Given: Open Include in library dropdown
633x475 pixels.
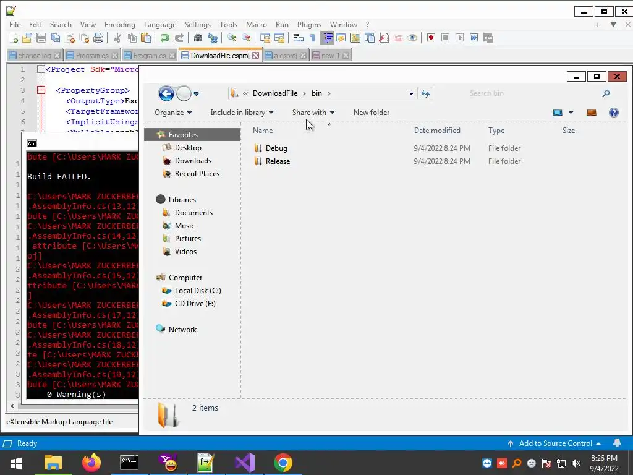Looking at the screenshot, I should (x=242, y=113).
